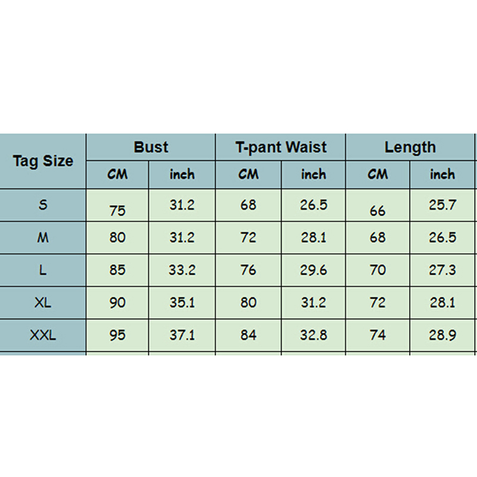The height and width of the screenshot is (477, 477).
Task: Click bust inch value 35.1
Action: coord(182,302)
